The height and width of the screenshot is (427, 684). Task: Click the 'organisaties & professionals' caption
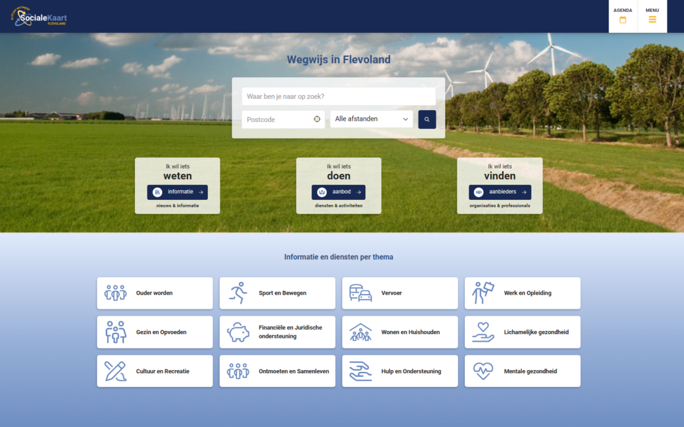tap(500, 206)
